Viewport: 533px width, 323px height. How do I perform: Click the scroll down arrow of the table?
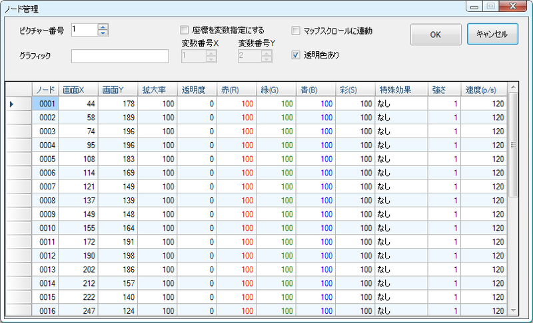coord(513,310)
